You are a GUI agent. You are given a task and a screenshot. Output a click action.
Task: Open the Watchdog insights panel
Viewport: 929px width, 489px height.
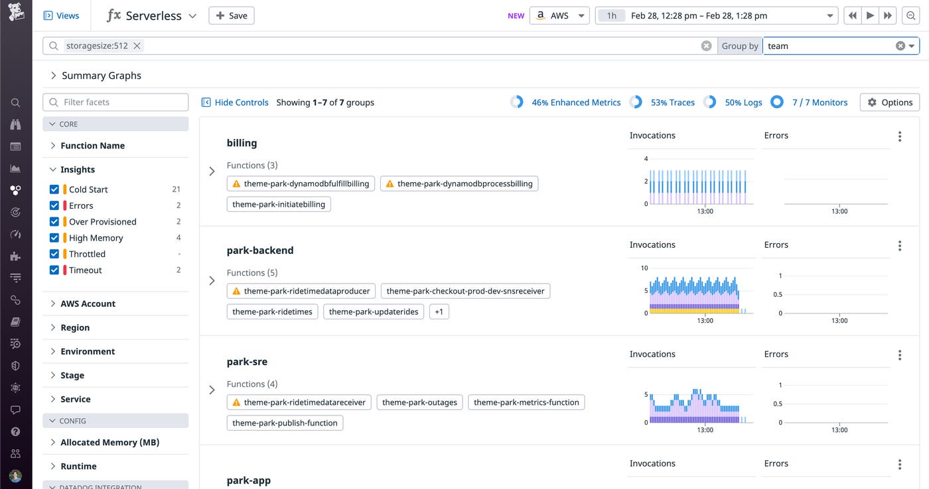pos(15,124)
